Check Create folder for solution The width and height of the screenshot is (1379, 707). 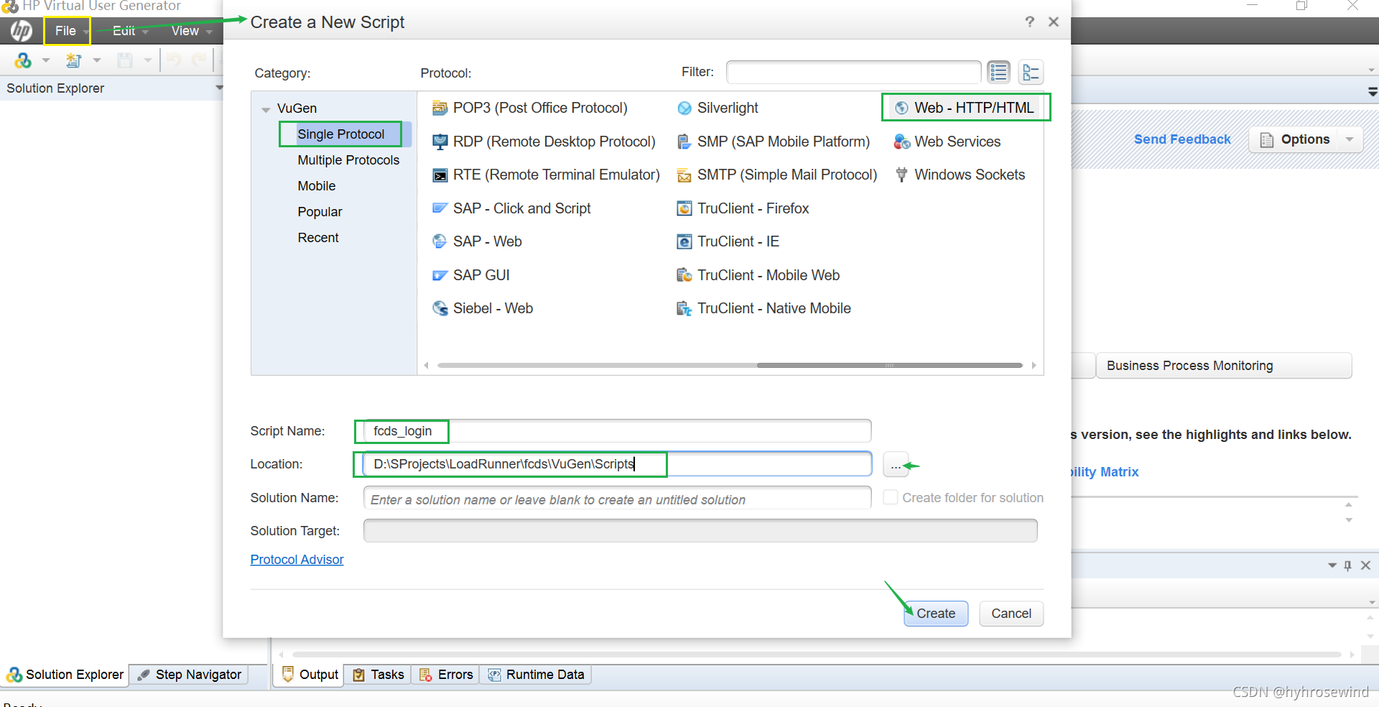(x=891, y=497)
